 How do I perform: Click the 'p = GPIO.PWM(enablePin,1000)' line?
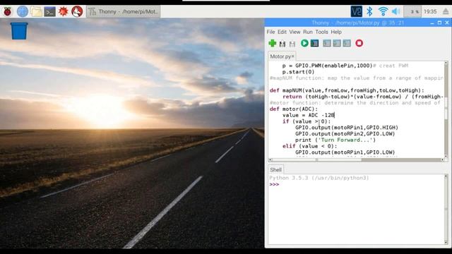click(x=328, y=66)
